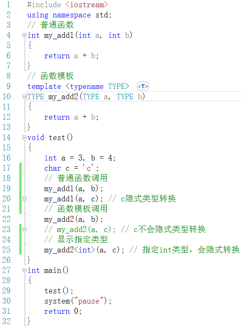Click 'return a + b;' on line 6

point(71,56)
